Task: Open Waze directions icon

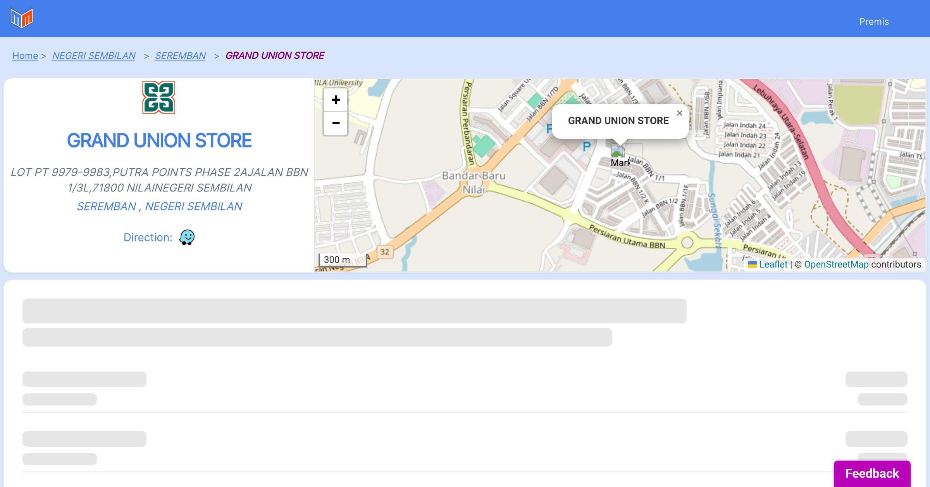Action: 187,237
